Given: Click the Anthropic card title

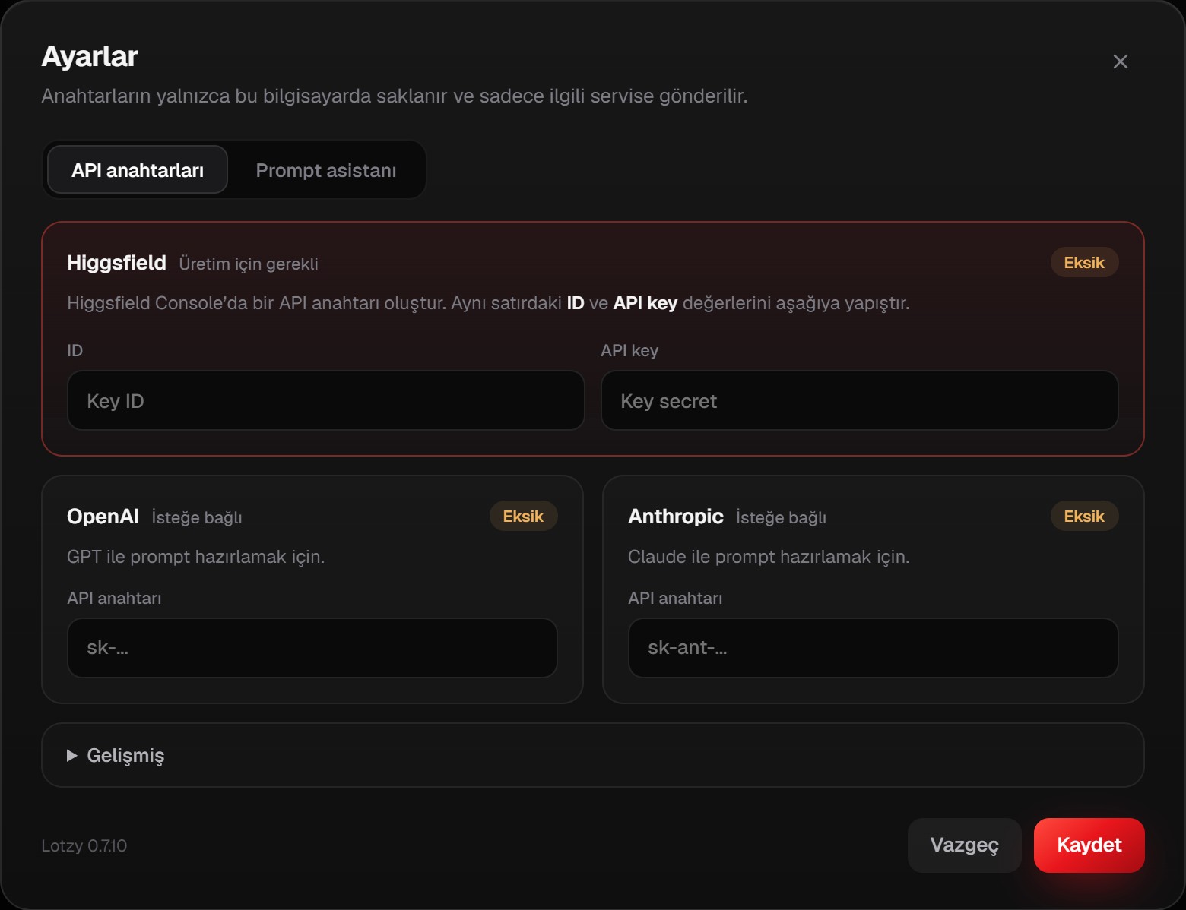Looking at the screenshot, I should click(x=675, y=517).
